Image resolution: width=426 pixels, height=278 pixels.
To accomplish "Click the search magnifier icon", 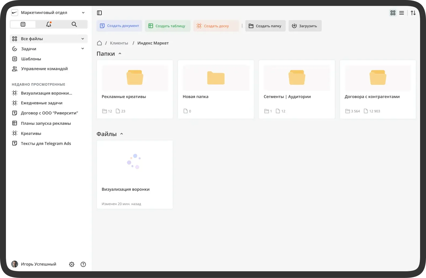I will [74, 24].
